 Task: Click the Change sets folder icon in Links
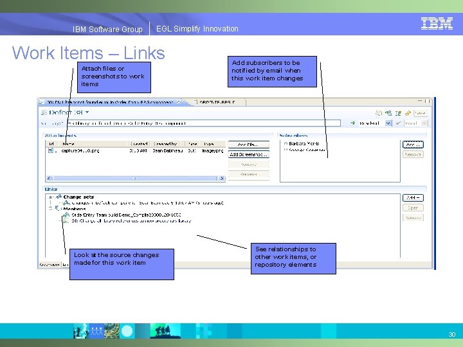(x=59, y=197)
